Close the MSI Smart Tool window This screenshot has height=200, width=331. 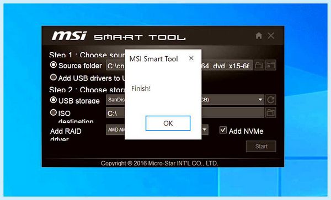(x=271, y=36)
